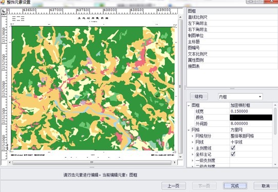Image resolution: width=278 pixels, height=192 pixels.
Task: Click map preview scroll down arrow
Action: coord(180,157)
